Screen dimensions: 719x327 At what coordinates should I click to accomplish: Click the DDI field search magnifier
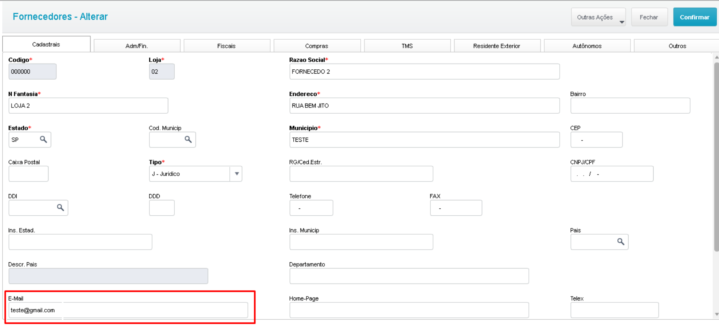pyautogui.click(x=60, y=208)
